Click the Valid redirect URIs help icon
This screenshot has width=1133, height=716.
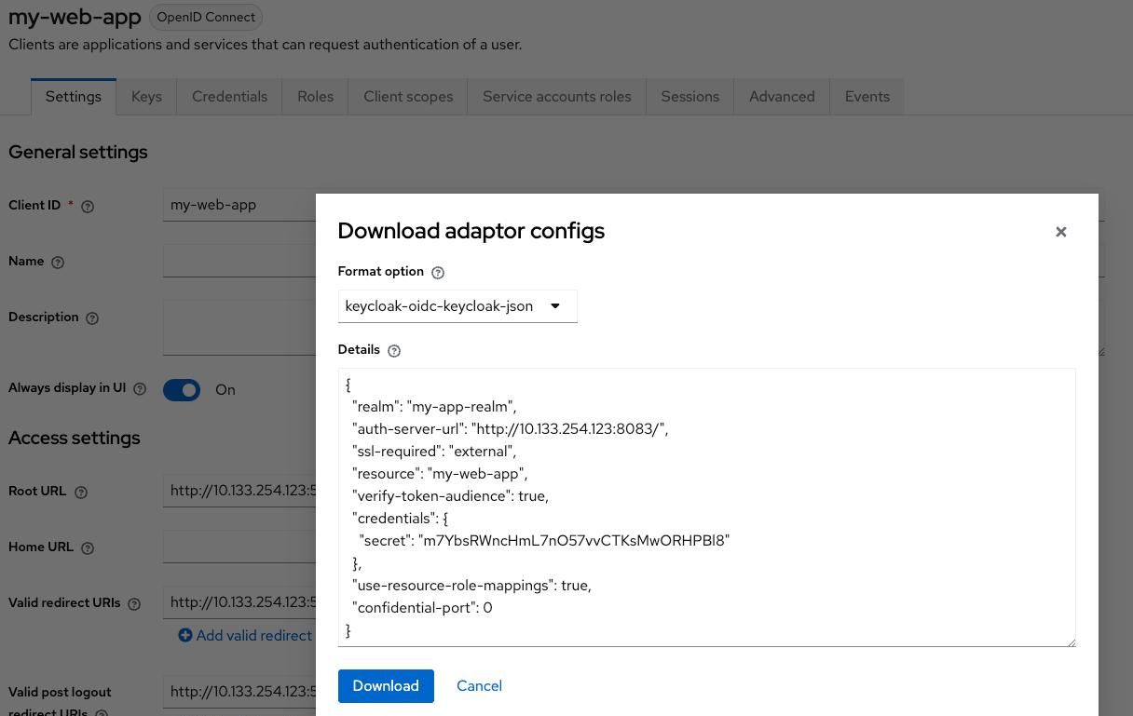134,603
